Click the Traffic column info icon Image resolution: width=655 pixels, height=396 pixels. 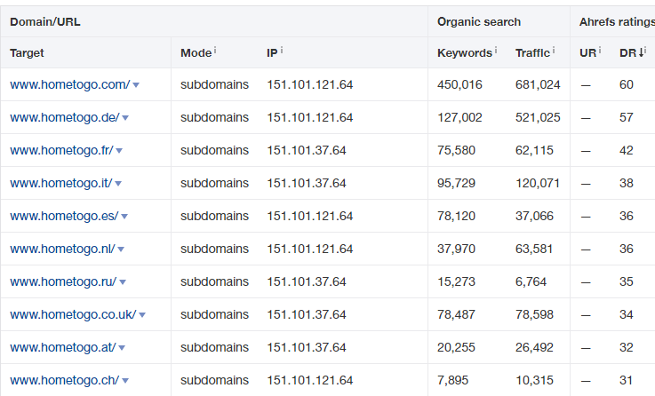pyautogui.click(x=554, y=51)
